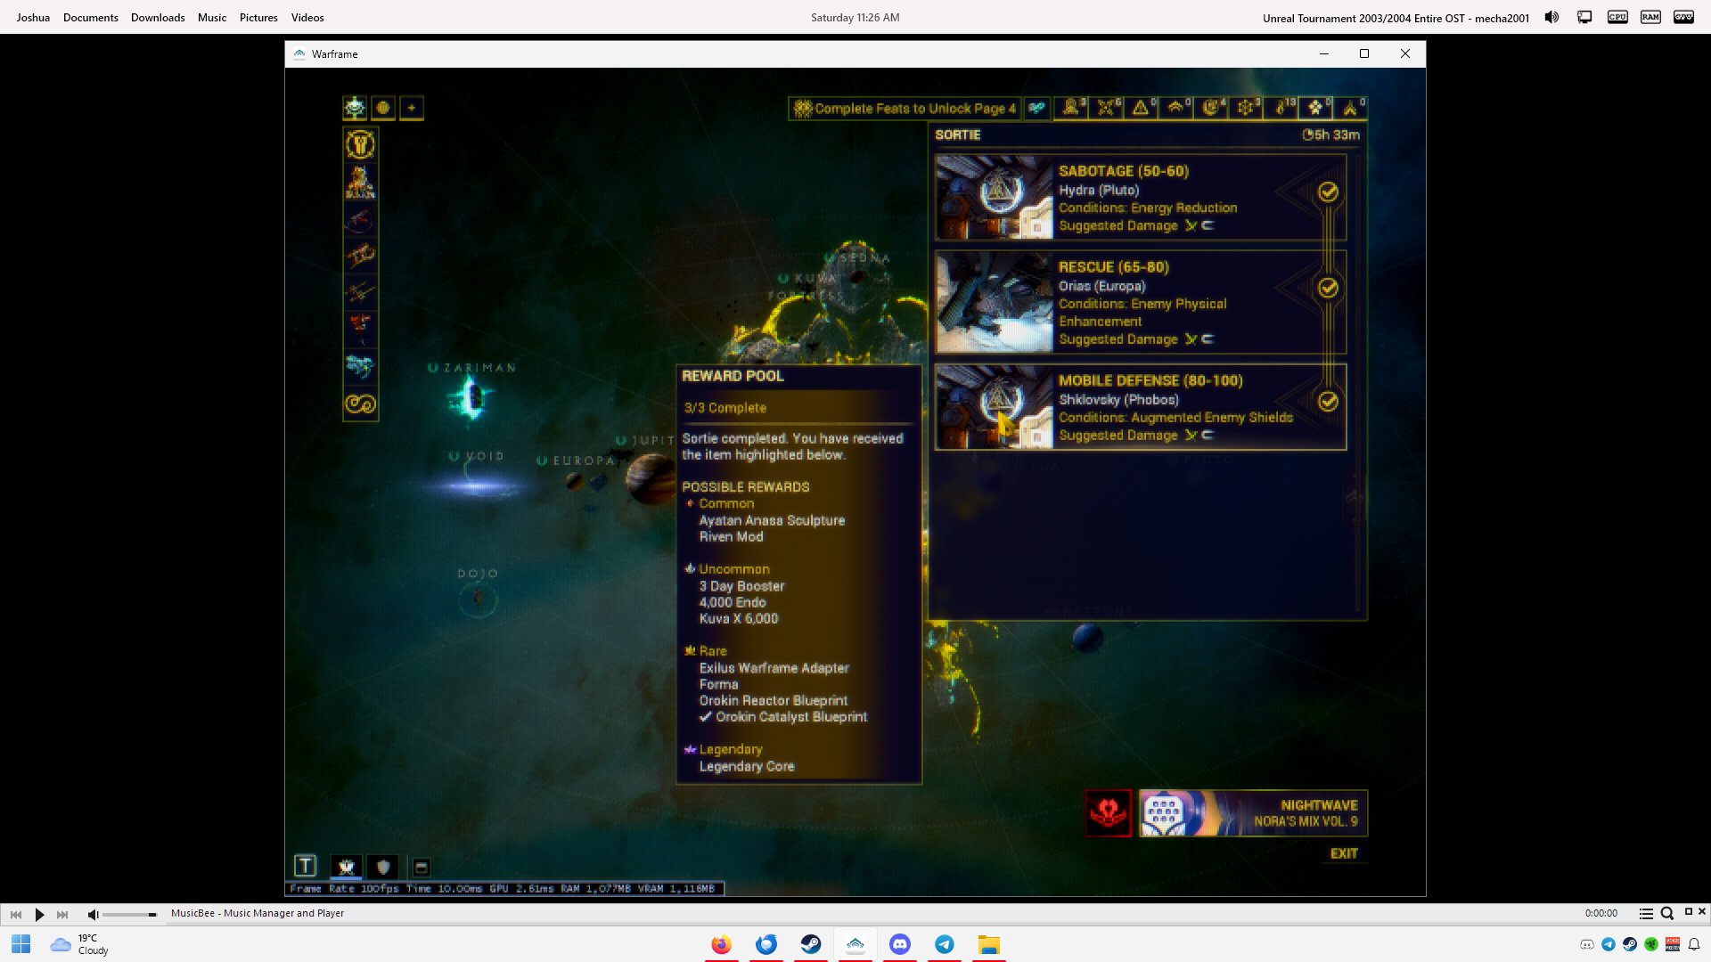Open Discord from the taskbar
Screen dimensions: 1711x962
click(900, 944)
